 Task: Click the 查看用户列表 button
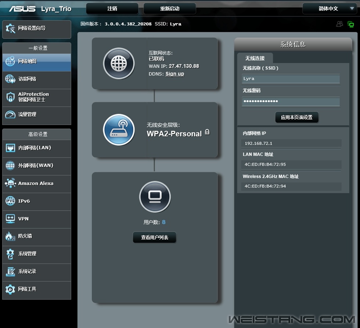[x=155, y=237]
